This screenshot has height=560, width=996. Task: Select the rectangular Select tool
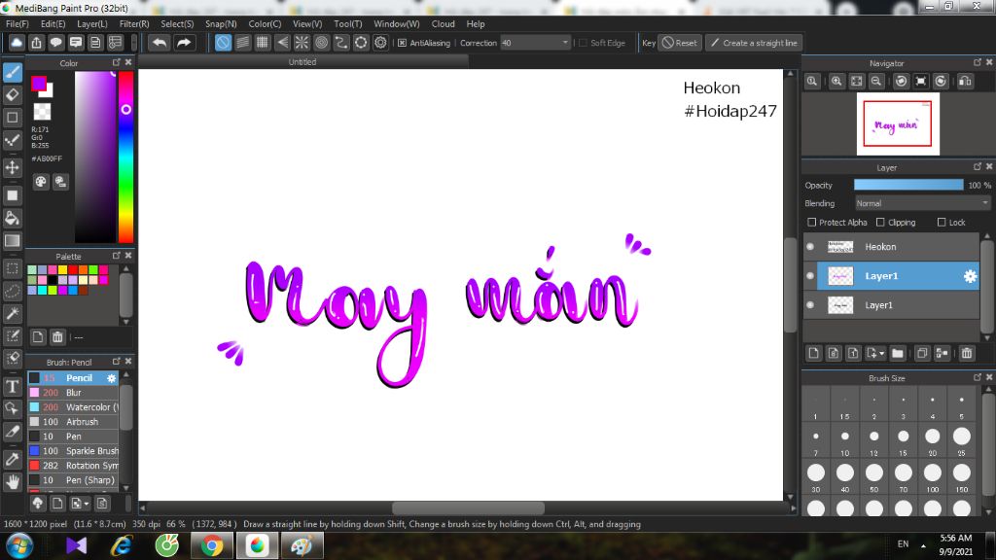[12, 268]
